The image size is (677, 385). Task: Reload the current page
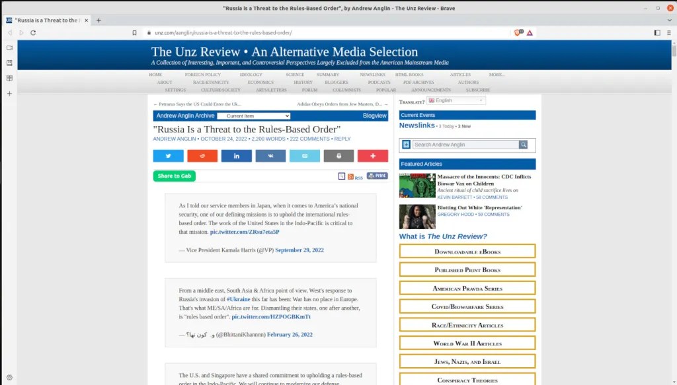pos(33,32)
